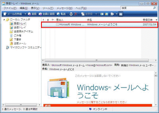The height and width of the screenshot is (113, 159).
Task: Sort by the 差出人 column header
Action: 70,20
